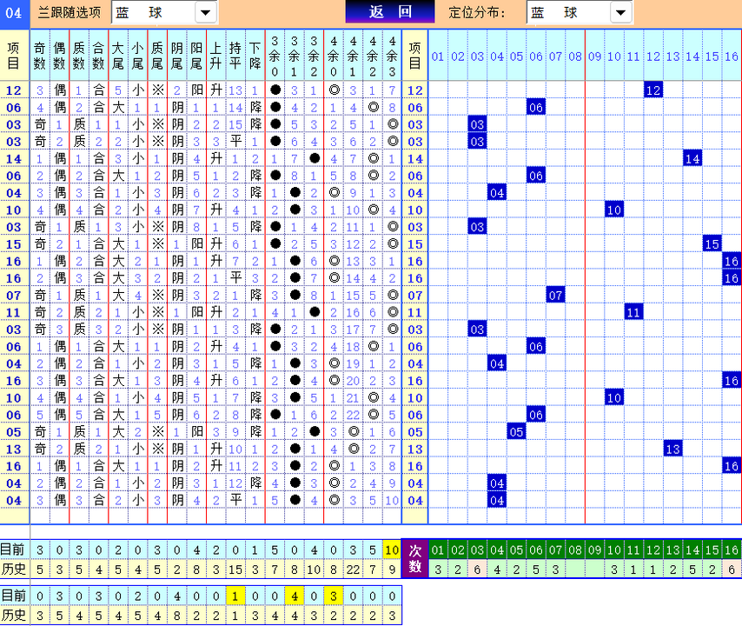Click the blue 04 box beside 兰跟随选项

click(14, 13)
